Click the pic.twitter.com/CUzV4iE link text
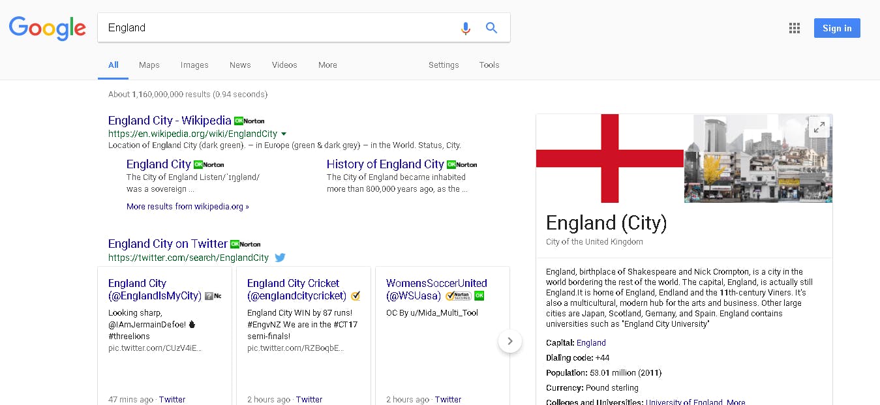Image resolution: width=880 pixels, height=405 pixels. tap(155, 348)
